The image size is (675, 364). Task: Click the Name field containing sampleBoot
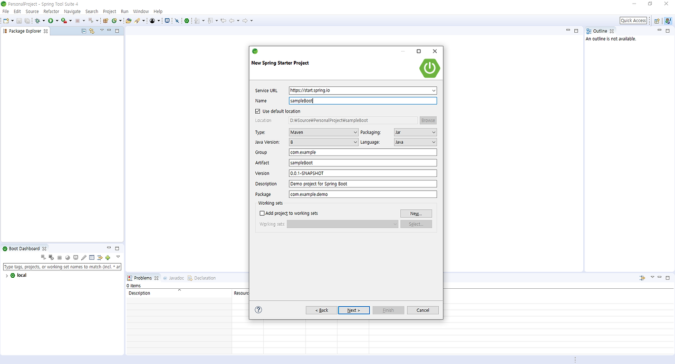pyautogui.click(x=363, y=101)
